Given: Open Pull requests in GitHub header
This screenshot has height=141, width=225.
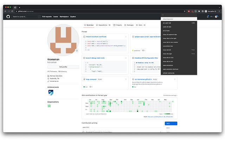Looking at the screenshot, I should pyautogui.click(x=47, y=17).
